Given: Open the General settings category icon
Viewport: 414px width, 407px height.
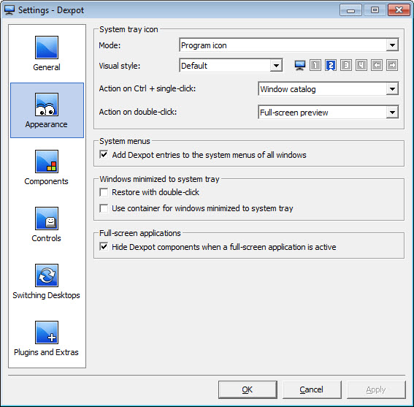Looking at the screenshot, I should point(47,47).
